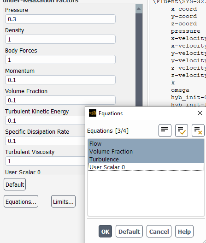Click the Momentum under-relaxation input field
Viewport: 206px width, 243px height.
[x=60, y=80]
